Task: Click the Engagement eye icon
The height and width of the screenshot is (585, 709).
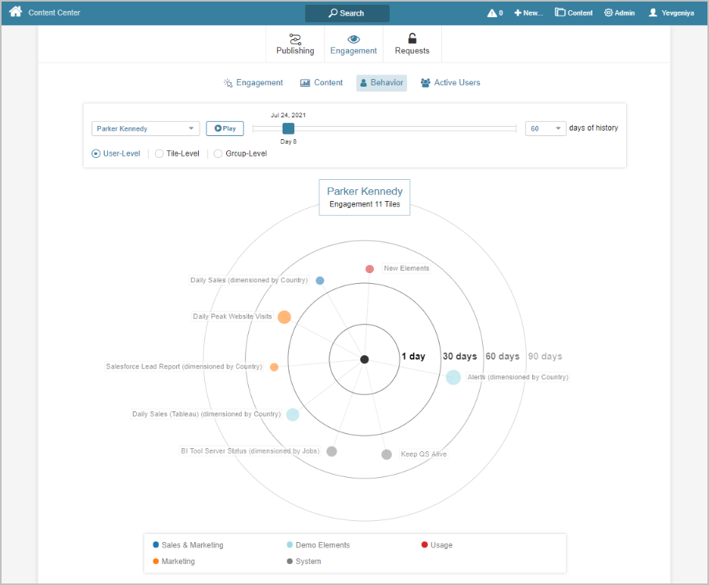Action: [x=354, y=38]
